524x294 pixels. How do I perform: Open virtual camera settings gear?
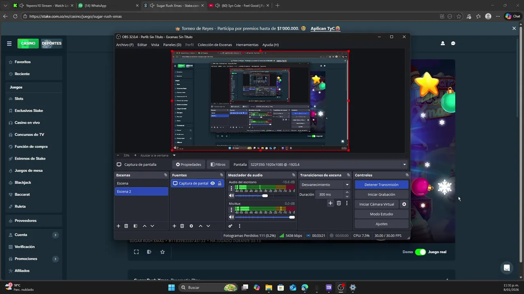pyautogui.click(x=404, y=204)
